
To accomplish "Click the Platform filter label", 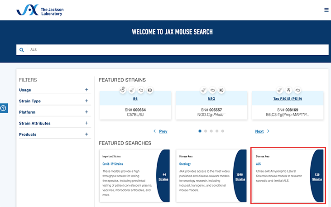I will click(x=27, y=112).
